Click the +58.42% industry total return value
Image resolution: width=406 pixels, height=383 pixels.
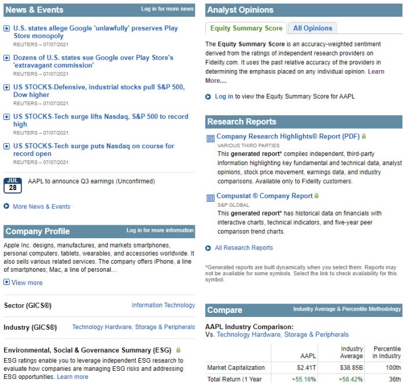point(350,380)
